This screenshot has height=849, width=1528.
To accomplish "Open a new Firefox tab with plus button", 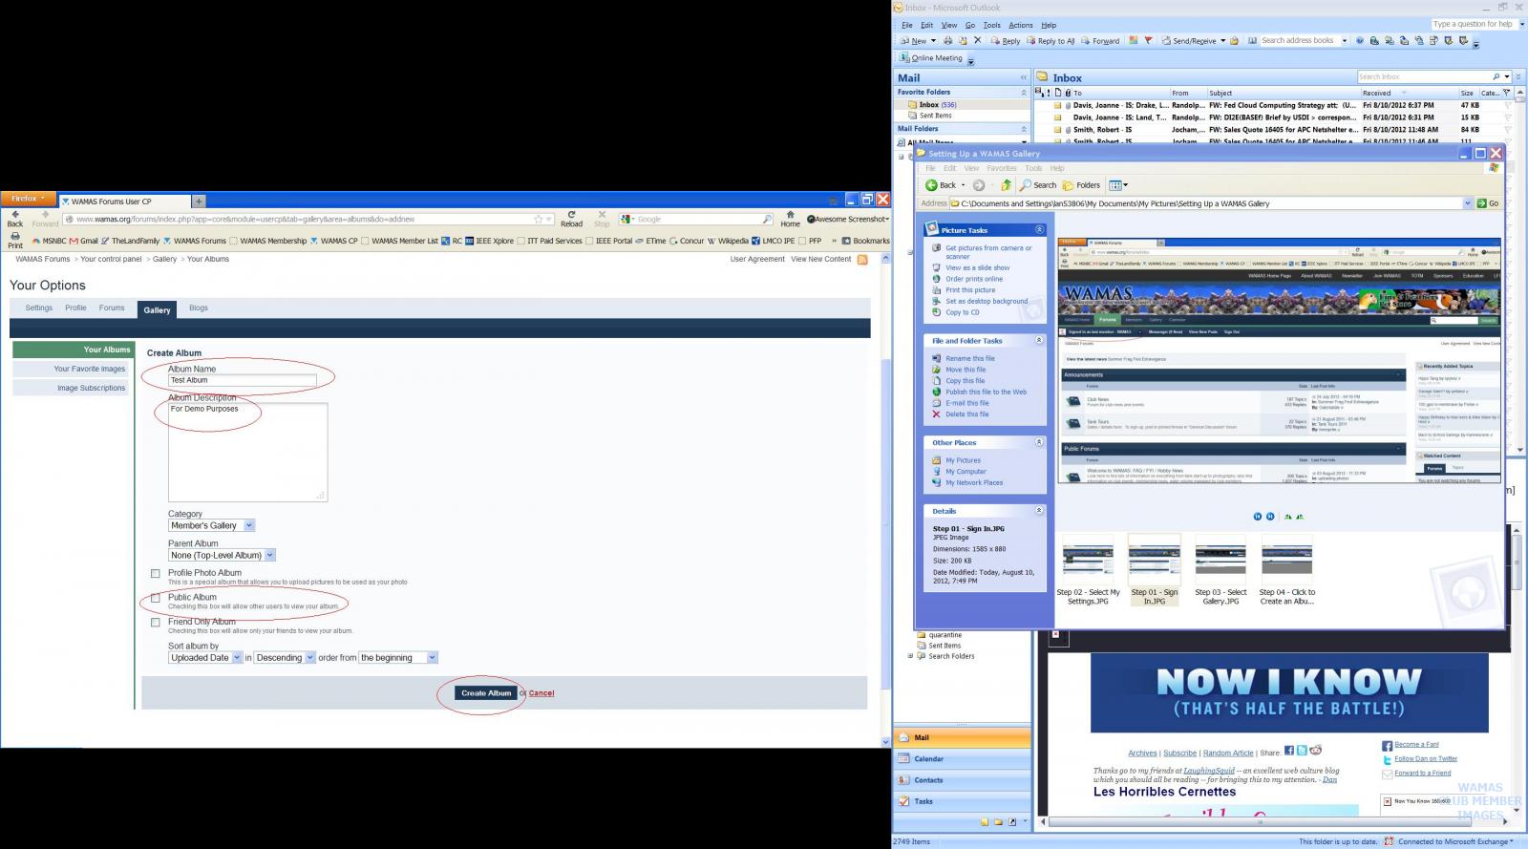I will (x=199, y=202).
